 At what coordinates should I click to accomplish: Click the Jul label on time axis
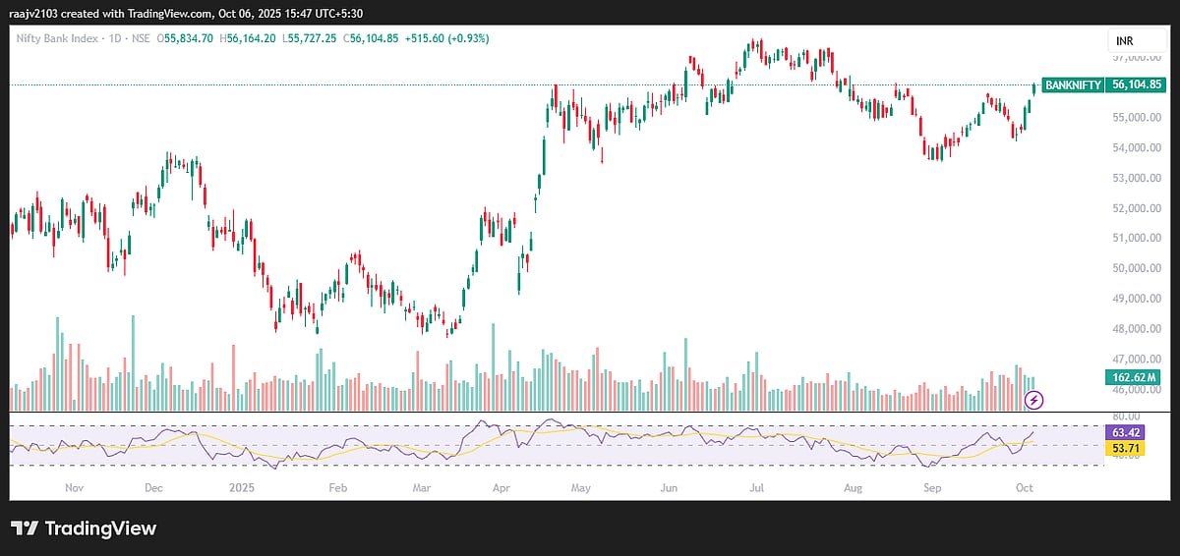(756, 486)
